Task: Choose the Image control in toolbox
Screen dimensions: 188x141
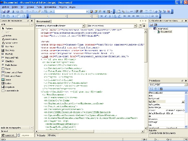Action: [8, 79]
